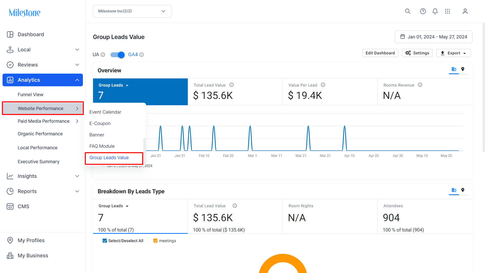This screenshot has width=485, height=273.
Task: Show info for Overview Total Lead Value
Action: (232, 85)
